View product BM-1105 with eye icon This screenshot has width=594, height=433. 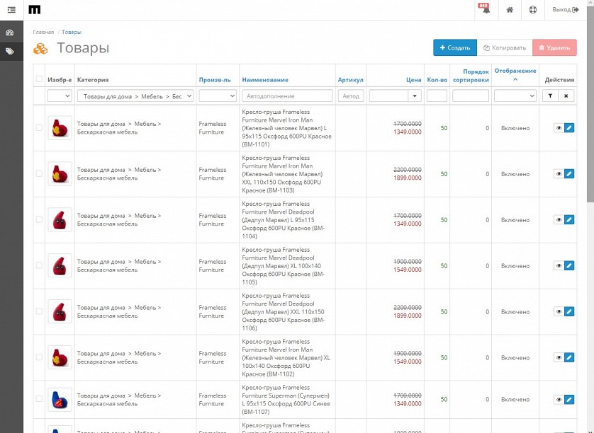coord(559,265)
